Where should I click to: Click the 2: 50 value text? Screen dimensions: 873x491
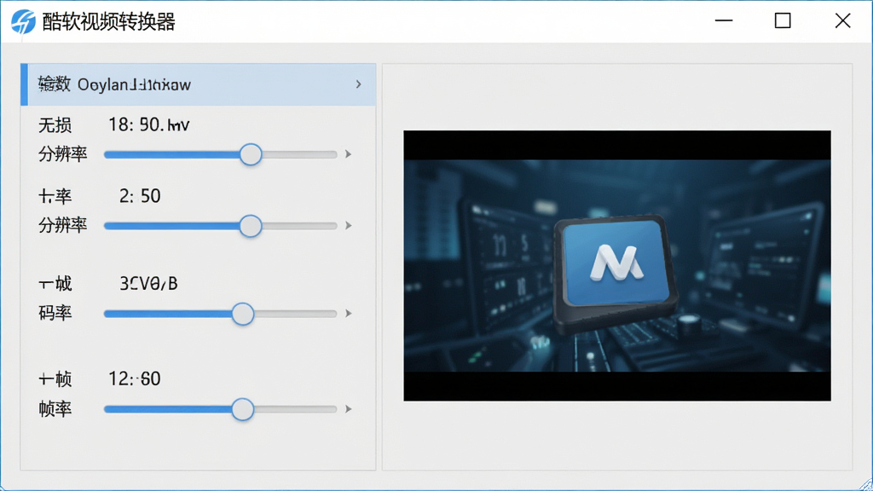pos(140,196)
